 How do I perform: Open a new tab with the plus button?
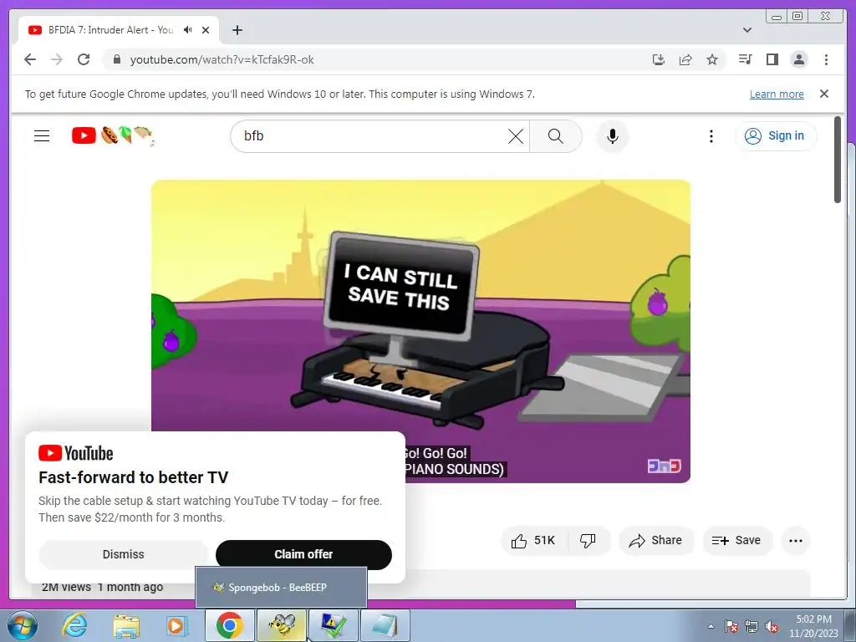pyautogui.click(x=237, y=30)
